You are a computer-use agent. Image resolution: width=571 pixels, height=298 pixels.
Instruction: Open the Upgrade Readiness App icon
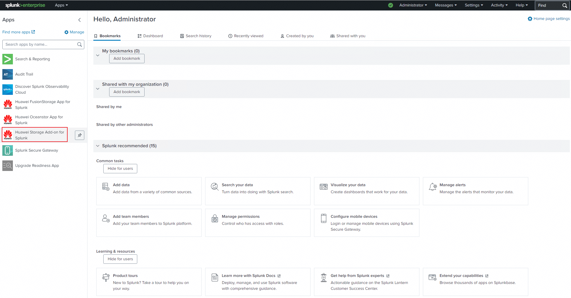tap(8, 166)
